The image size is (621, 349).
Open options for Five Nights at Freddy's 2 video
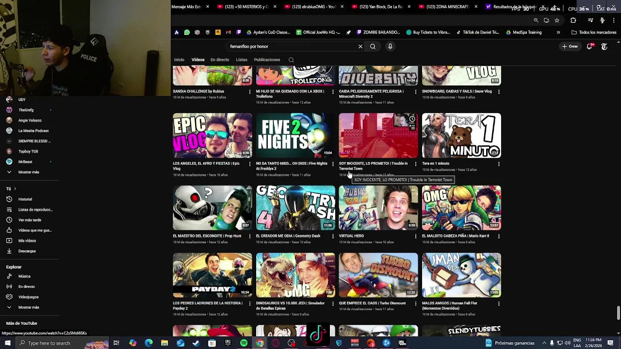coord(333,164)
